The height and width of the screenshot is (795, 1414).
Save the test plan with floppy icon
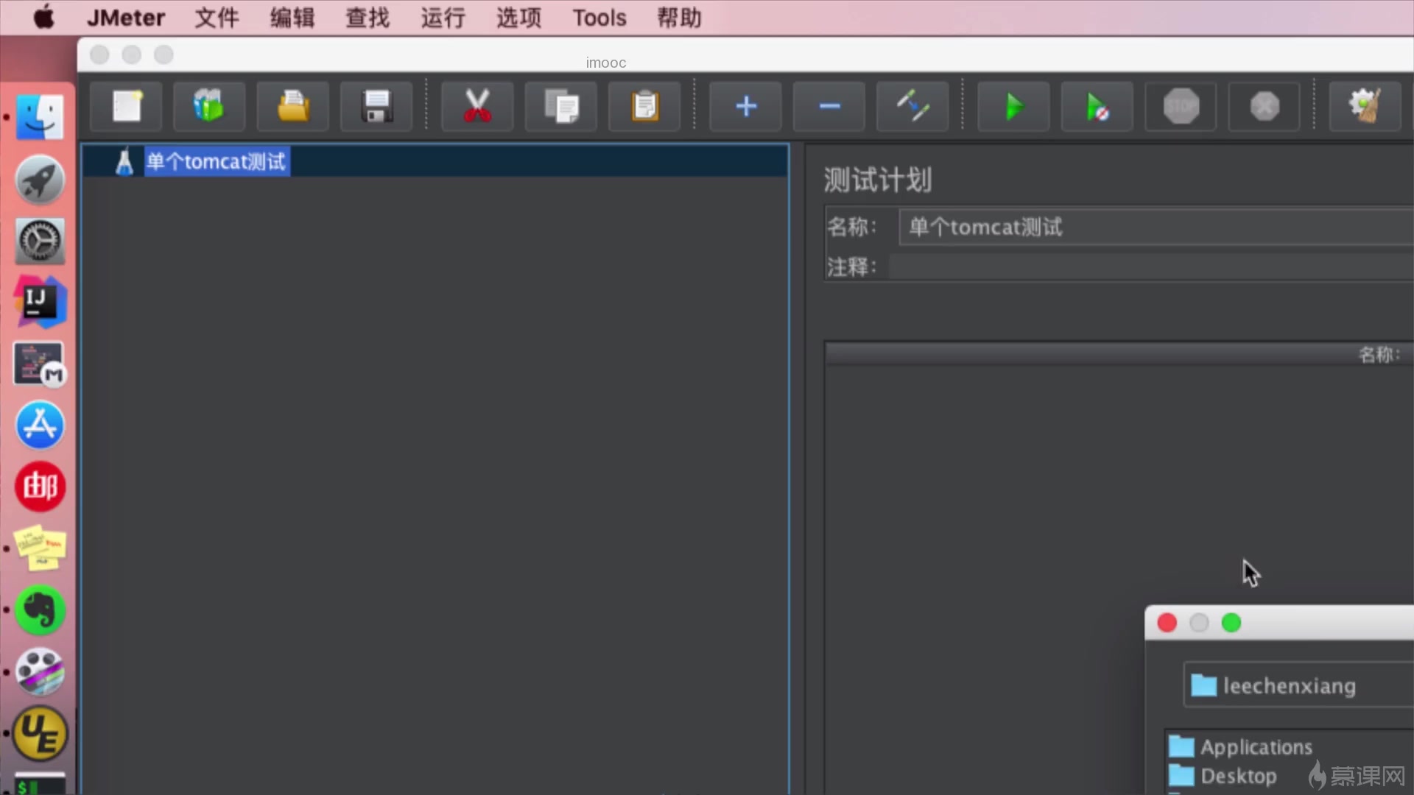[x=376, y=107]
